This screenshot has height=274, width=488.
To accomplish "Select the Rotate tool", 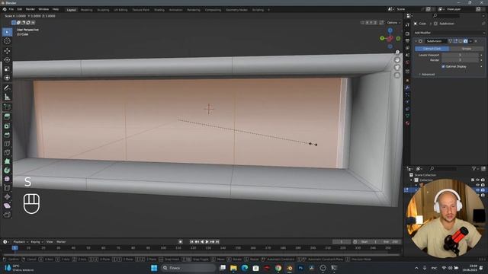I will pos(7,59).
